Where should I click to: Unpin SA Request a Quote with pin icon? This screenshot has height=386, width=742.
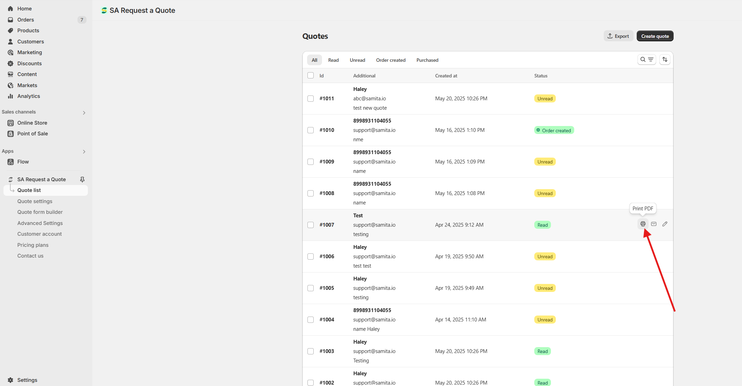pyautogui.click(x=82, y=179)
